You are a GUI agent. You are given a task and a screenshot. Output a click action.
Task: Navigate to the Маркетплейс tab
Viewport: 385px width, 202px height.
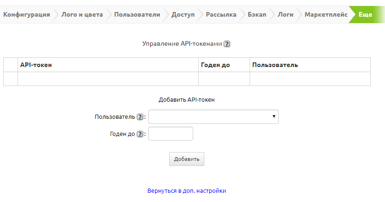(x=326, y=14)
